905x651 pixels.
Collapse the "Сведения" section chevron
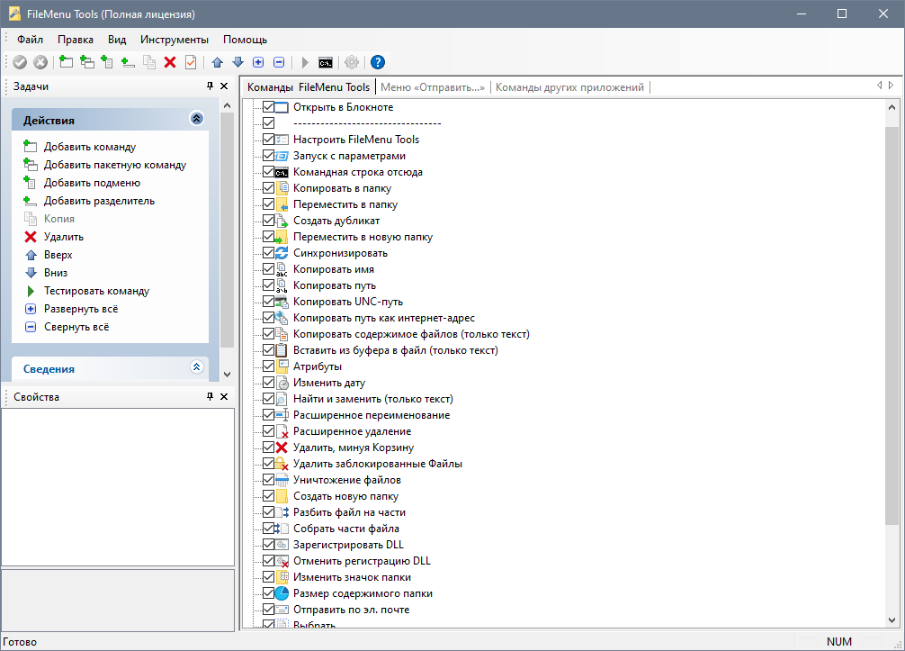click(x=197, y=367)
